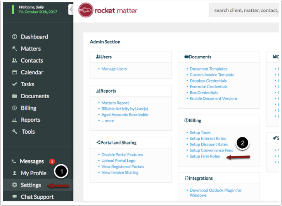Open Messages in the sidebar
Image resolution: width=282 pixels, height=206 pixels.
pos(32,161)
